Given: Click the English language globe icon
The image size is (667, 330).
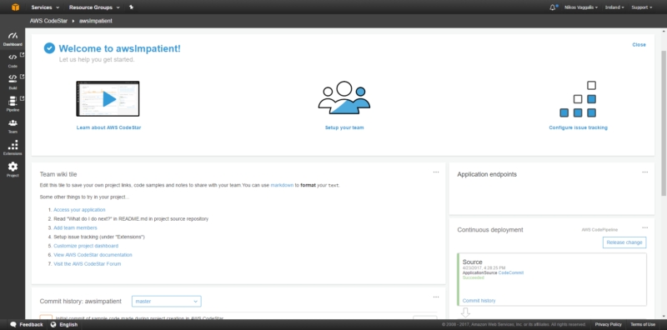Looking at the screenshot, I should pos(53,324).
